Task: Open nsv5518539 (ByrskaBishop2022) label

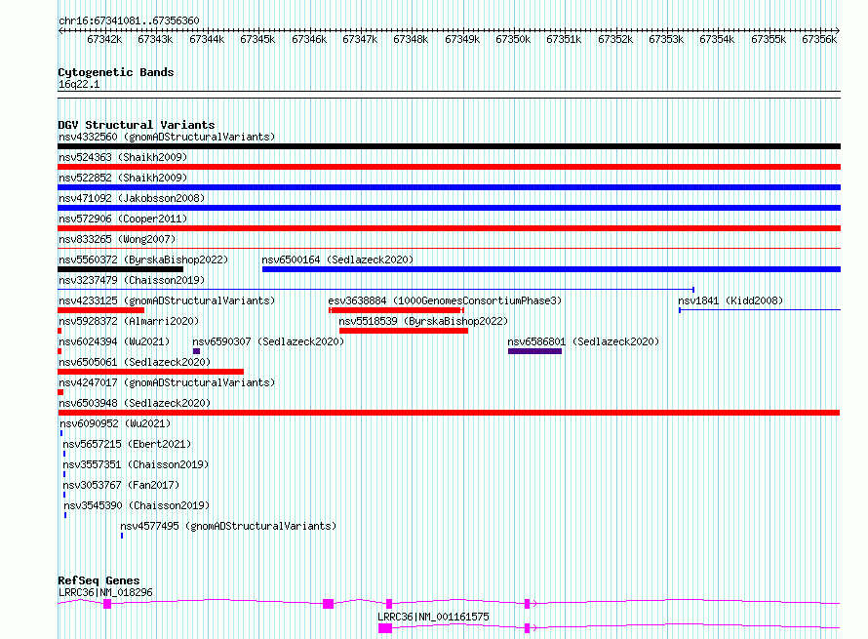Action: pyautogui.click(x=423, y=321)
